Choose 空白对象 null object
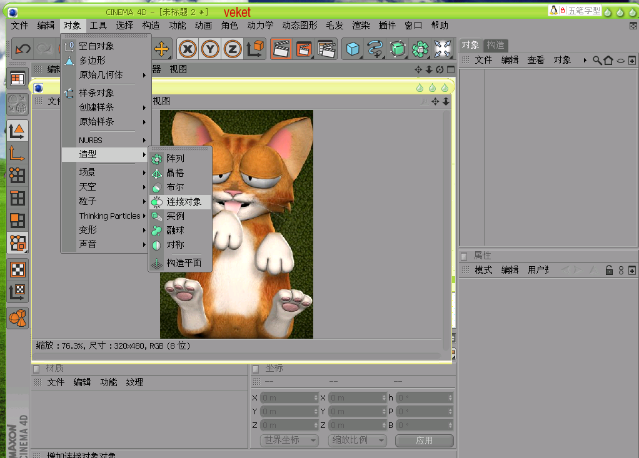Screen dimensions: 639x458 pos(106,46)
